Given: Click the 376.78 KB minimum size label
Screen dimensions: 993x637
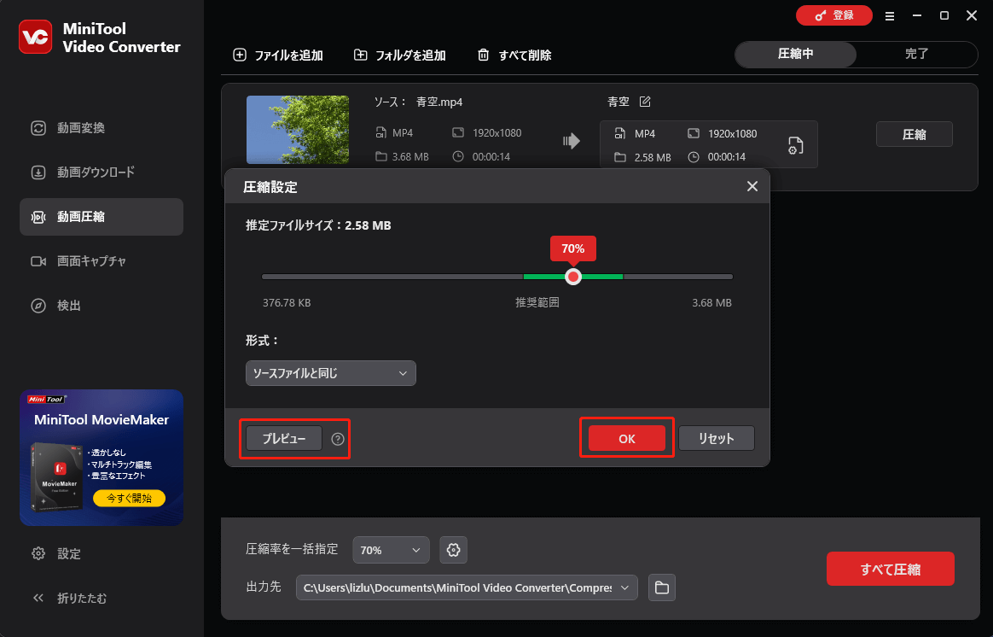Looking at the screenshot, I should point(287,303).
